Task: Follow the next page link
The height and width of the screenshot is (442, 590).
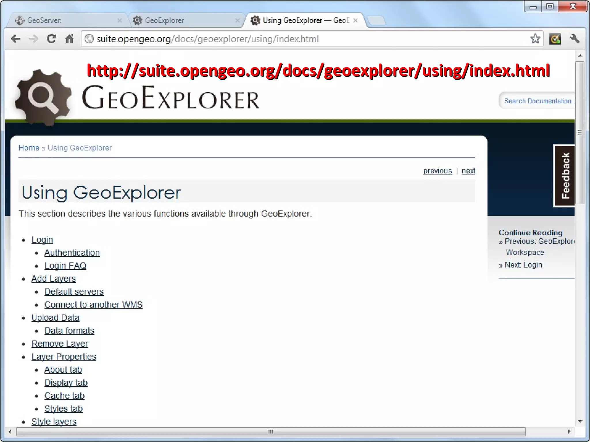Action: point(468,171)
